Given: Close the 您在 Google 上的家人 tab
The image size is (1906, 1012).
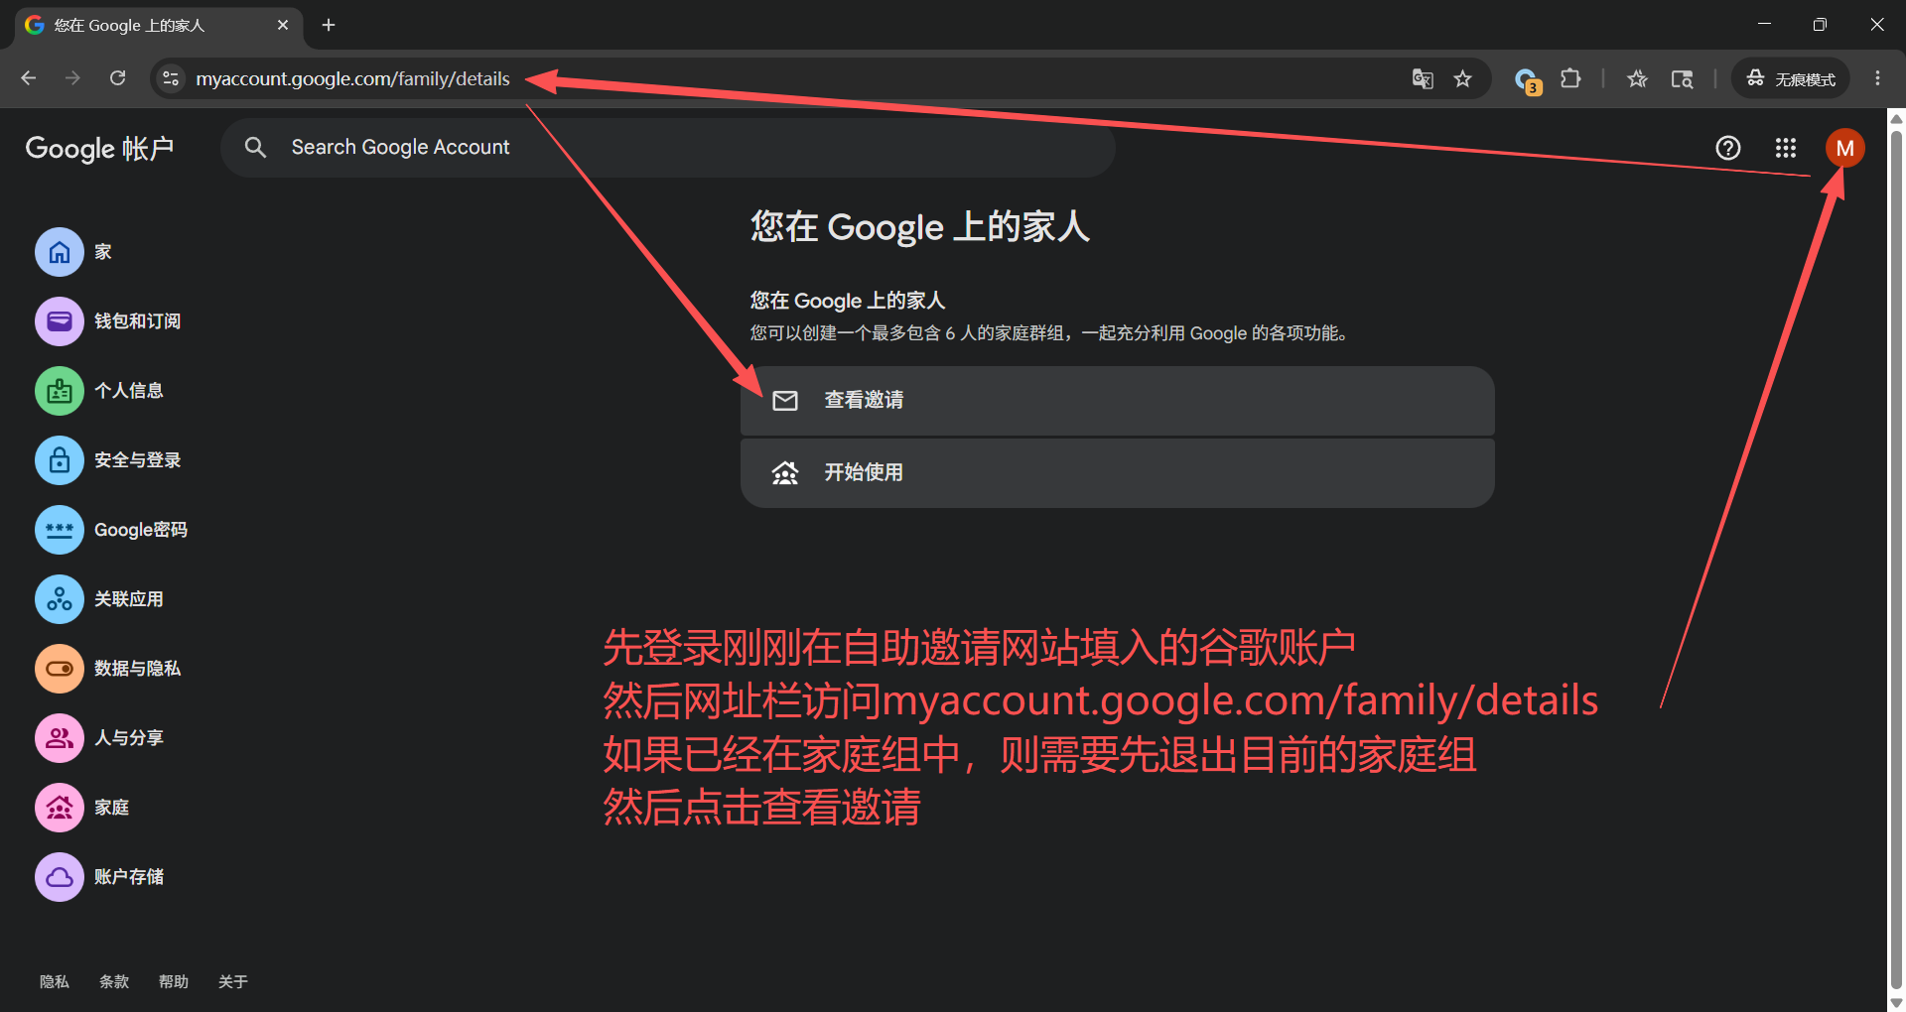Looking at the screenshot, I should point(283,25).
